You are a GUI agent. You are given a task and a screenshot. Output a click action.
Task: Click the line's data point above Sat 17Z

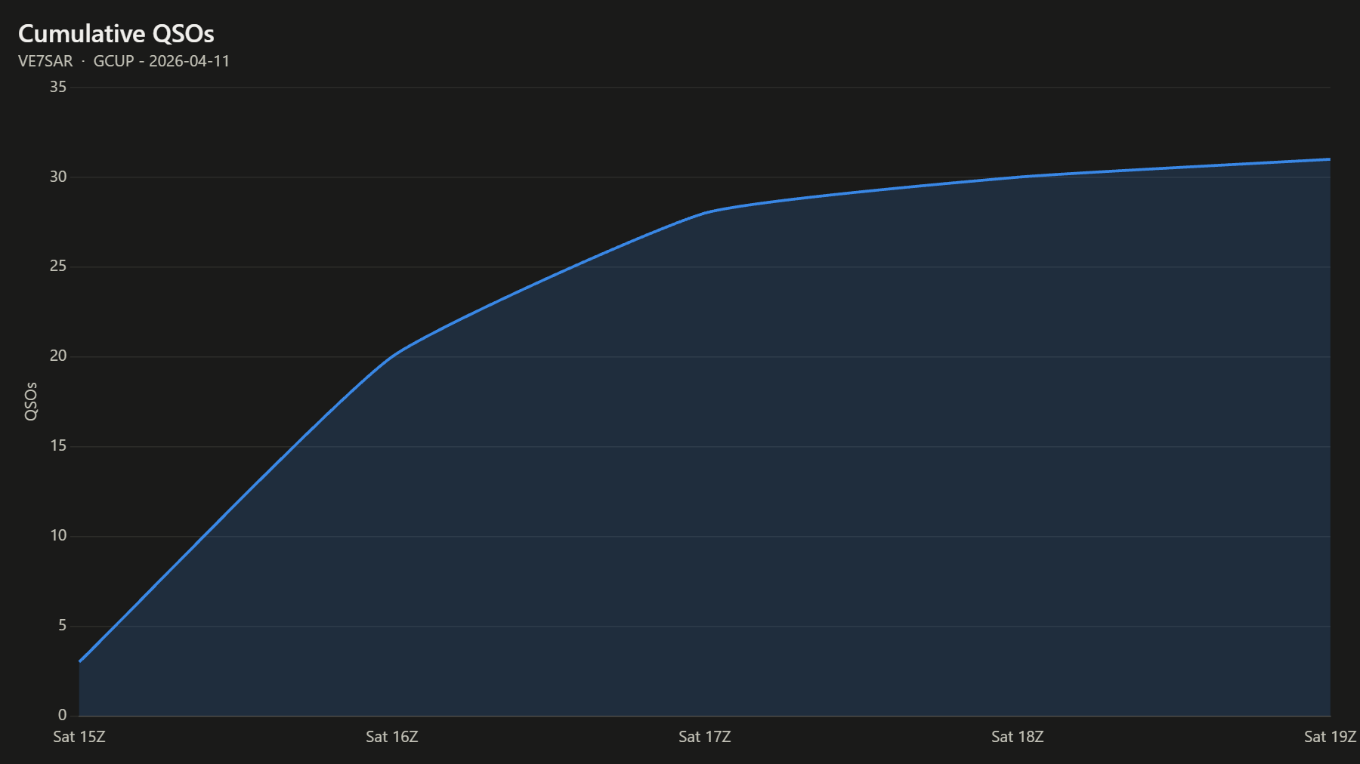coord(705,213)
